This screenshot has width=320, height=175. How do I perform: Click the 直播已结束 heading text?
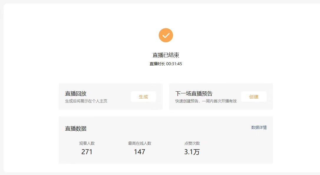point(166,55)
